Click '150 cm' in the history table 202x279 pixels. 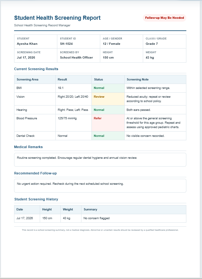(47, 218)
